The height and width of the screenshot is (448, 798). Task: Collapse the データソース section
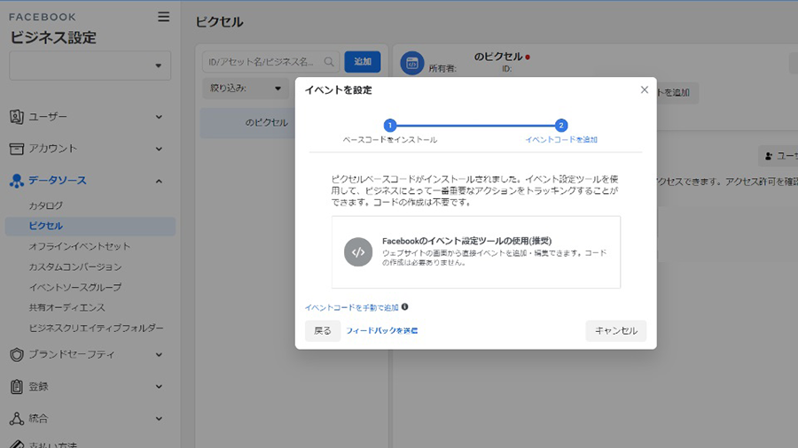click(159, 181)
